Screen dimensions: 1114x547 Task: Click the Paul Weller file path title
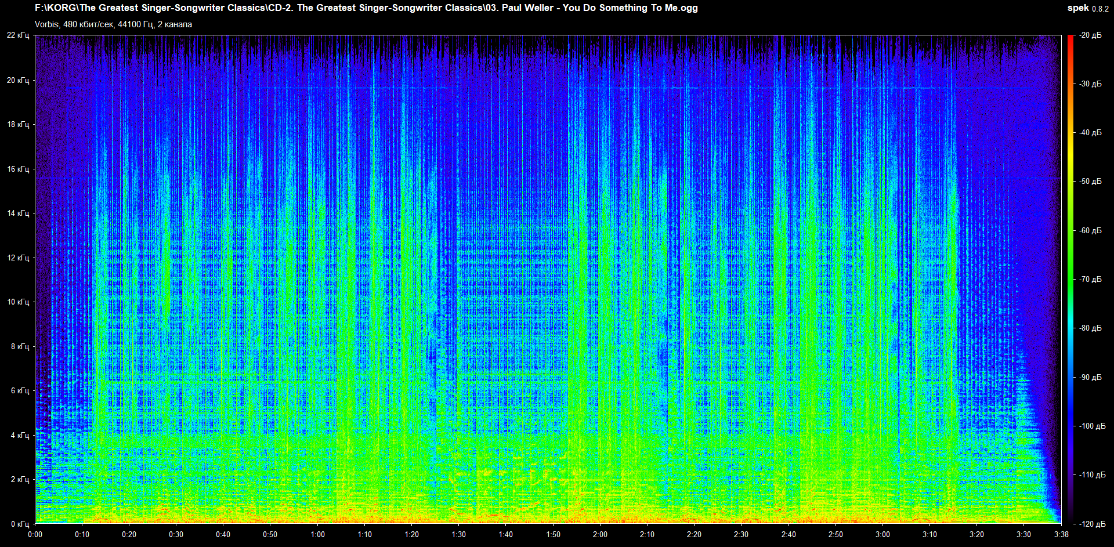click(x=366, y=8)
